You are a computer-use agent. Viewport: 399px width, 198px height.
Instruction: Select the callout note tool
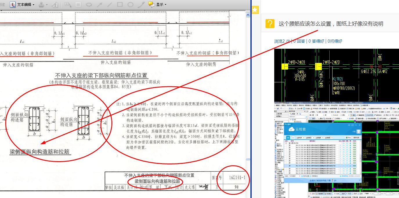[x=68, y=4]
